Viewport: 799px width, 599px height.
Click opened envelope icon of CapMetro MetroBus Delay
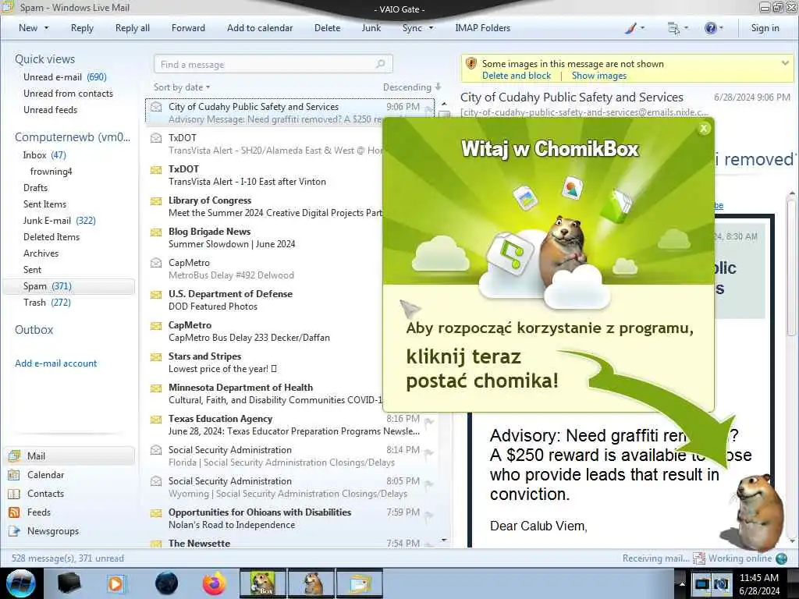coord(156,263)
